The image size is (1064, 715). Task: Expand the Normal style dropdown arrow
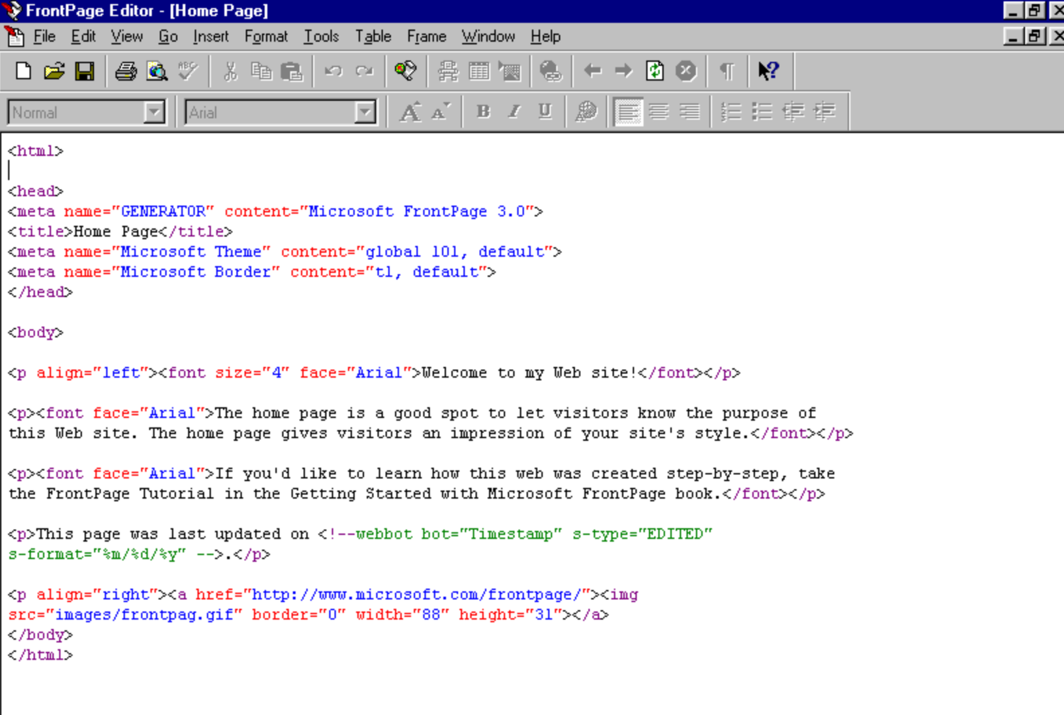(x=154, y=112)
